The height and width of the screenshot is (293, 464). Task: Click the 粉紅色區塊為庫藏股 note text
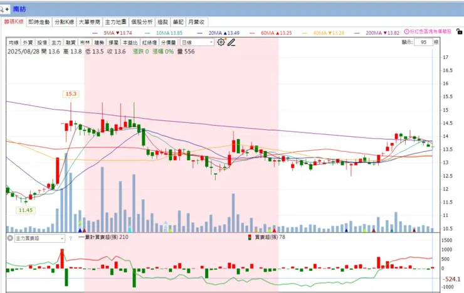coord(431,31)
